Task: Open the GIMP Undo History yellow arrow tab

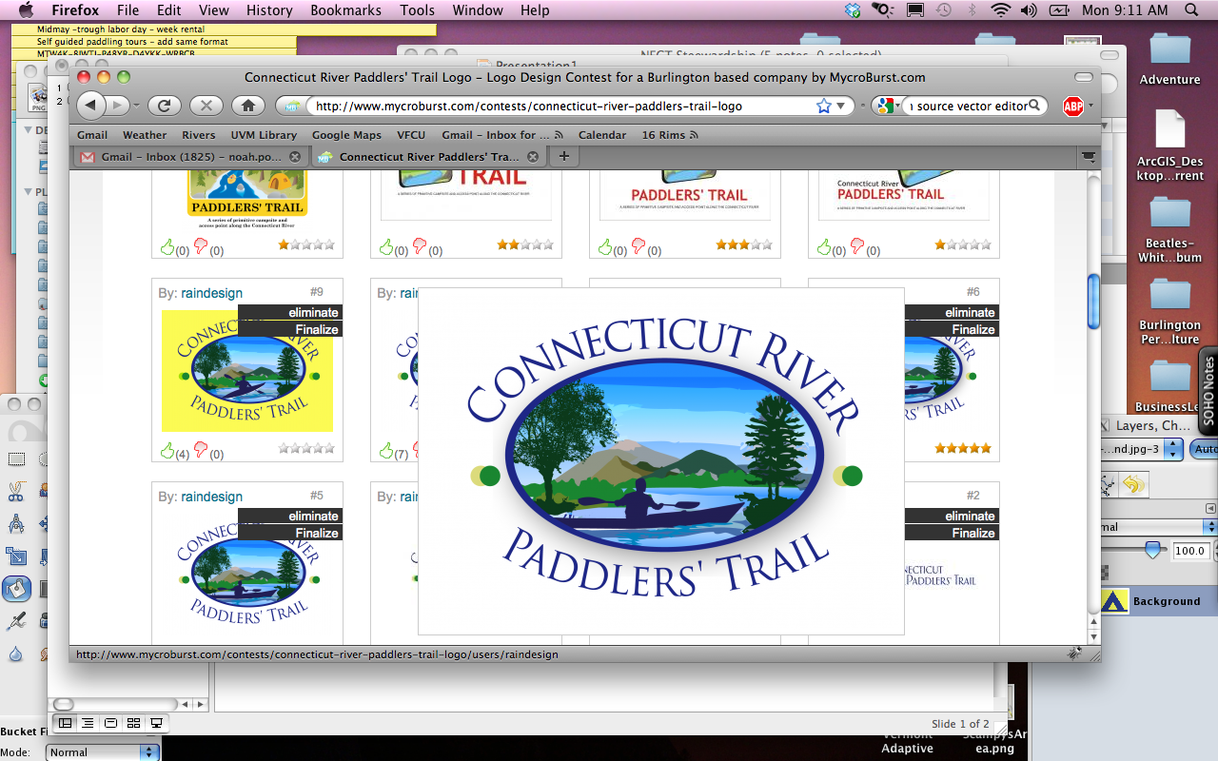Action: point(1132,485)
